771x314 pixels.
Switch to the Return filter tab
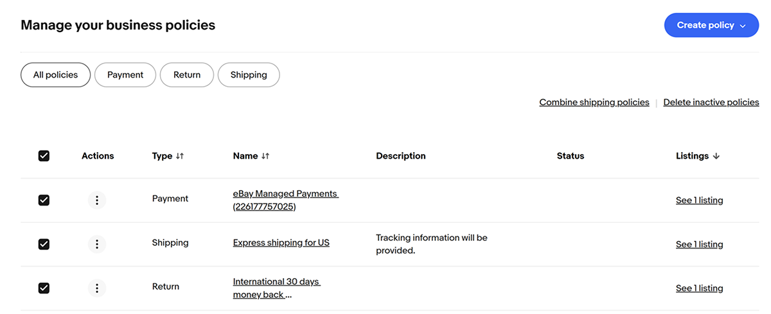(x=187, y=74)
